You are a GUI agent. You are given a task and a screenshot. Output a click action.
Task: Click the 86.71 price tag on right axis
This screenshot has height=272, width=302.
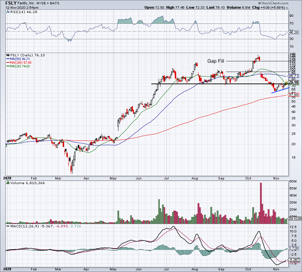[294, 76]
